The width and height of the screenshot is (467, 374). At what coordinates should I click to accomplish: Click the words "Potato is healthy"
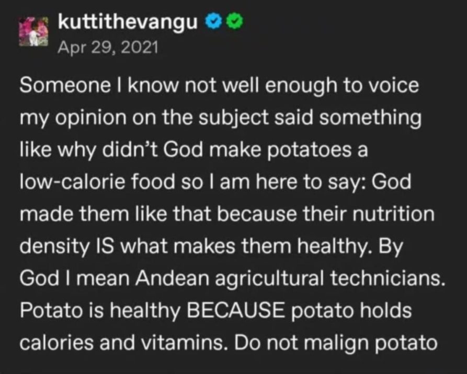coord(100,311)
